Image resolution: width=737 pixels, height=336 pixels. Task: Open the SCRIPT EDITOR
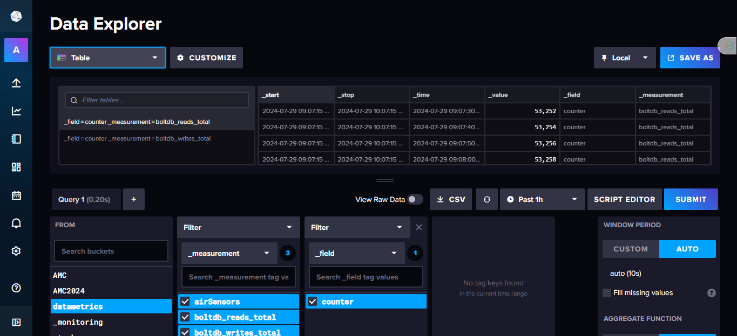[624, 199]
